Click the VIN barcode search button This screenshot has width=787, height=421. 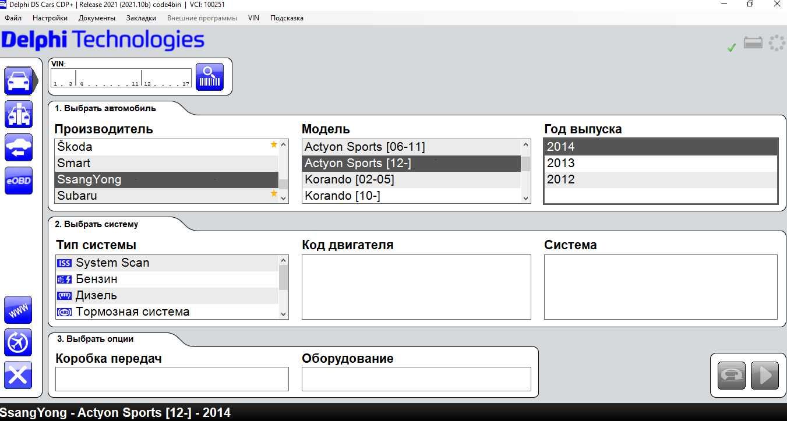[x=210, y=77]
